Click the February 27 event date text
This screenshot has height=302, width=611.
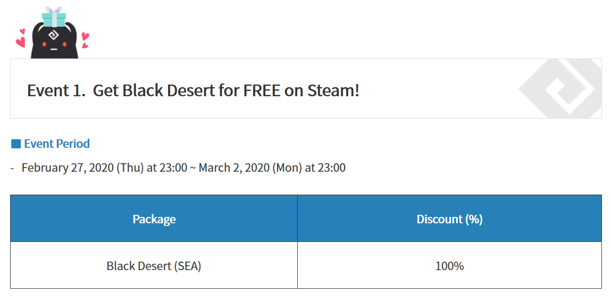104,168
